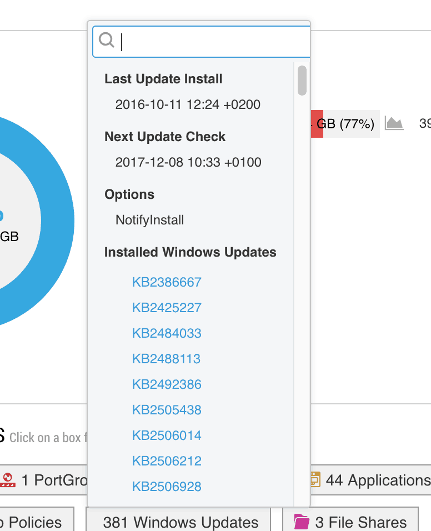Open the KB2506014 update link
The width and height of the screenshot is (431, 531).
167,435
